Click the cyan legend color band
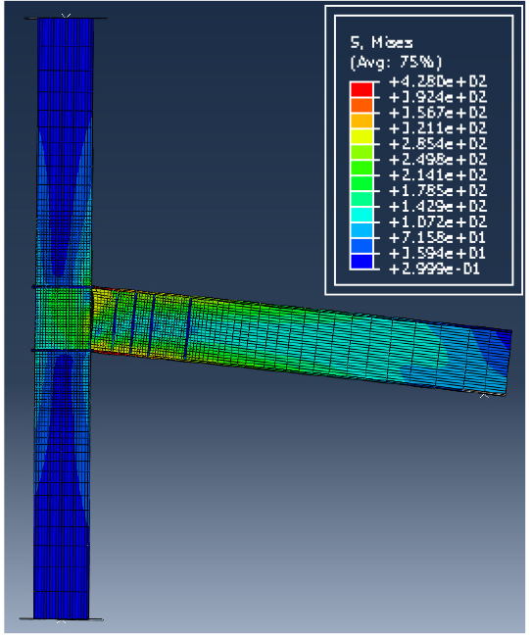Screen dimensions: 530x637 coord(361,214)
